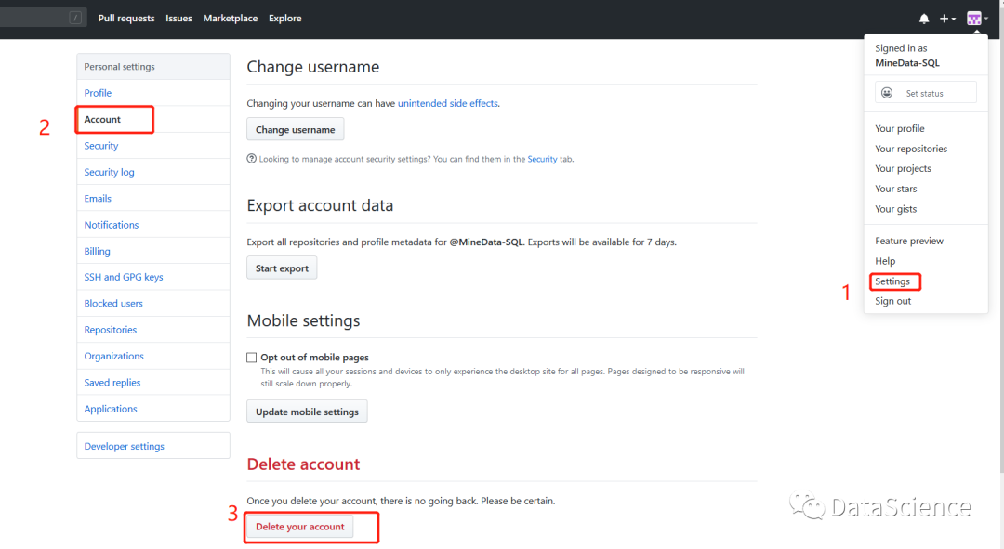The height and width of the screenshot is (549, 1004).
Task: Toggle Opt out of mobile pages checkbox
Action: [x=252, y=358]
